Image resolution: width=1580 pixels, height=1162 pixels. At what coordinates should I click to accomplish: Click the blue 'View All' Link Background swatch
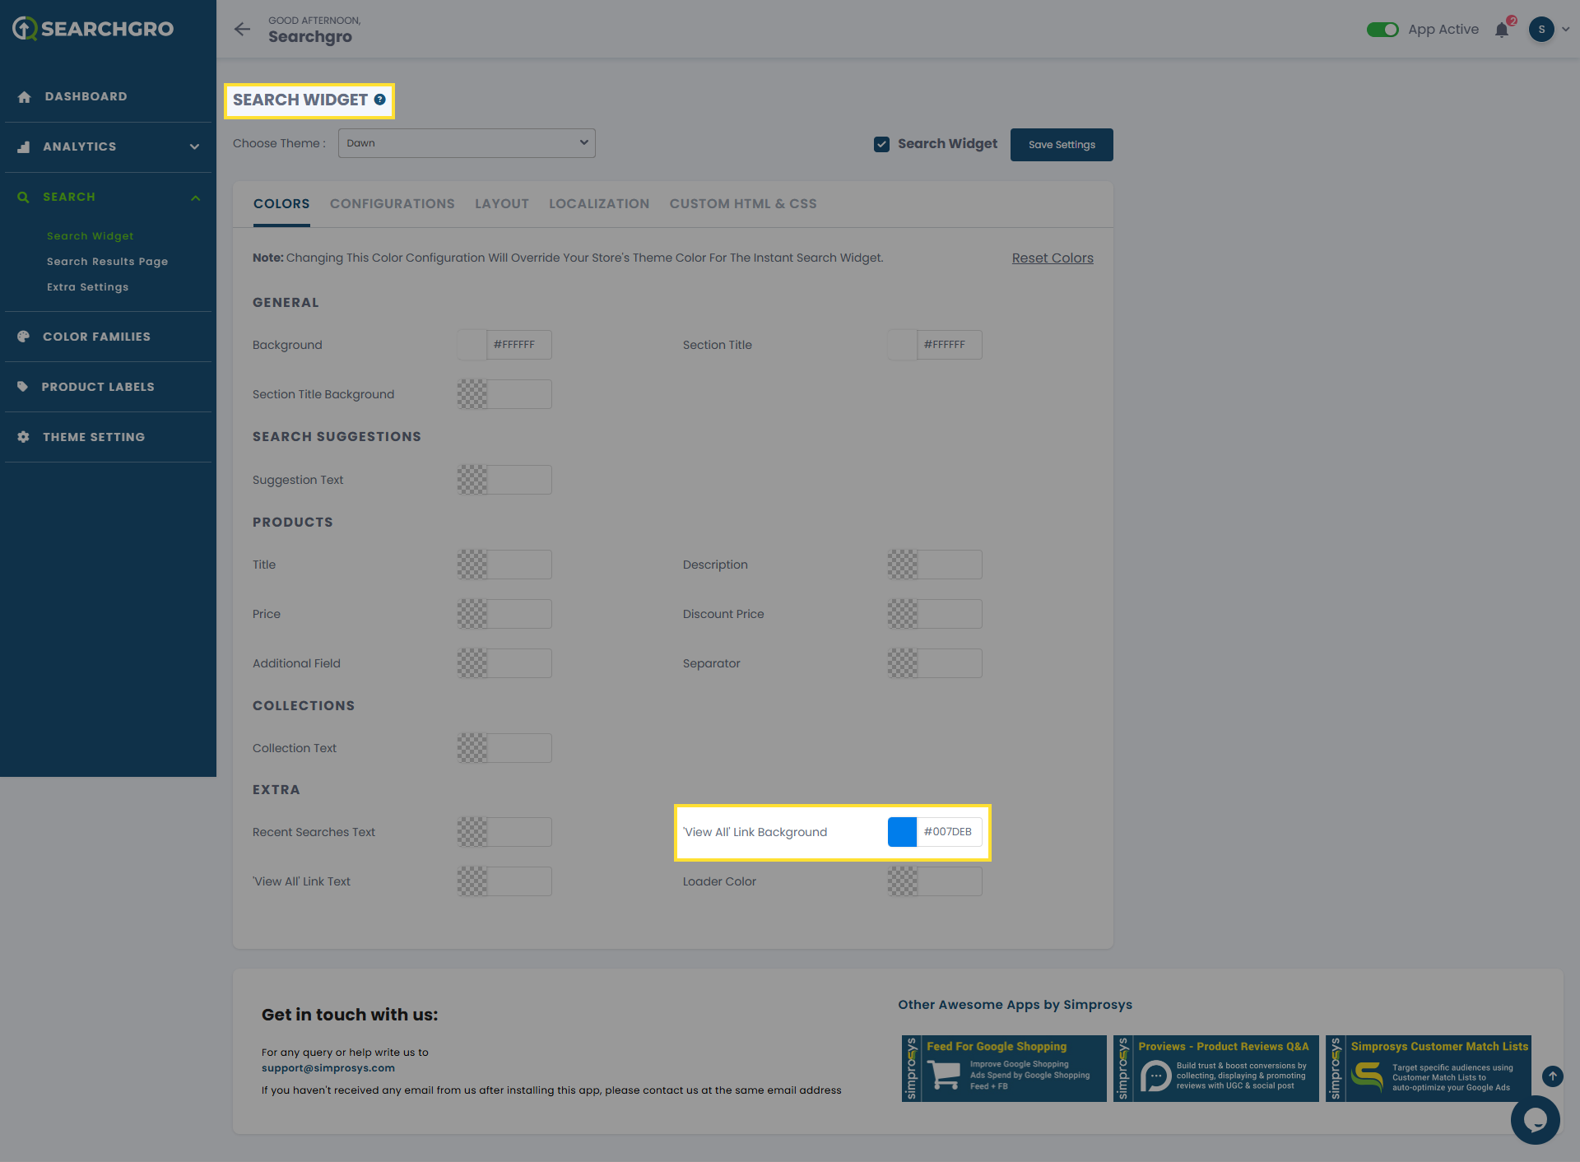click(x=902, y=832)
